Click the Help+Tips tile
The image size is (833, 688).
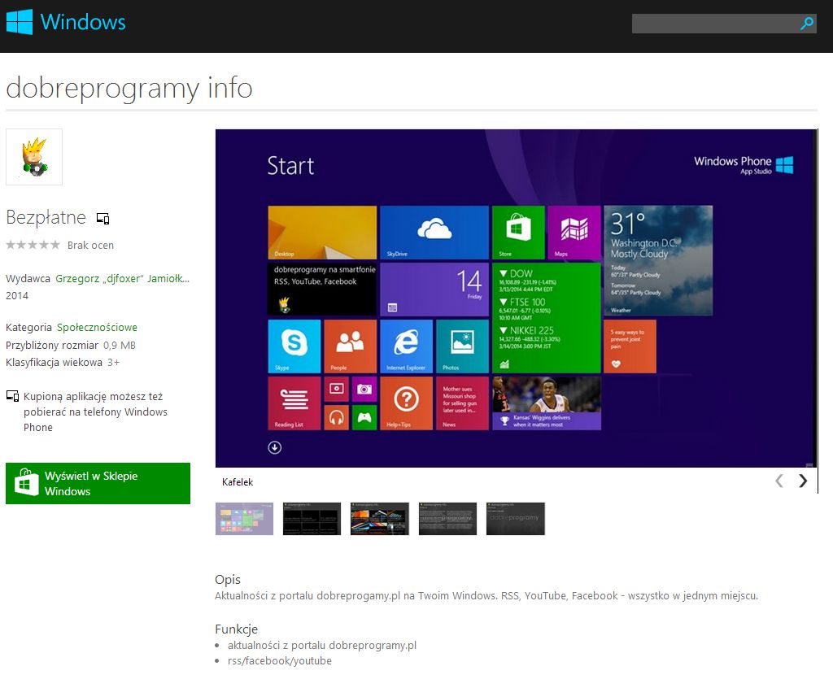(x=407, y=403)
